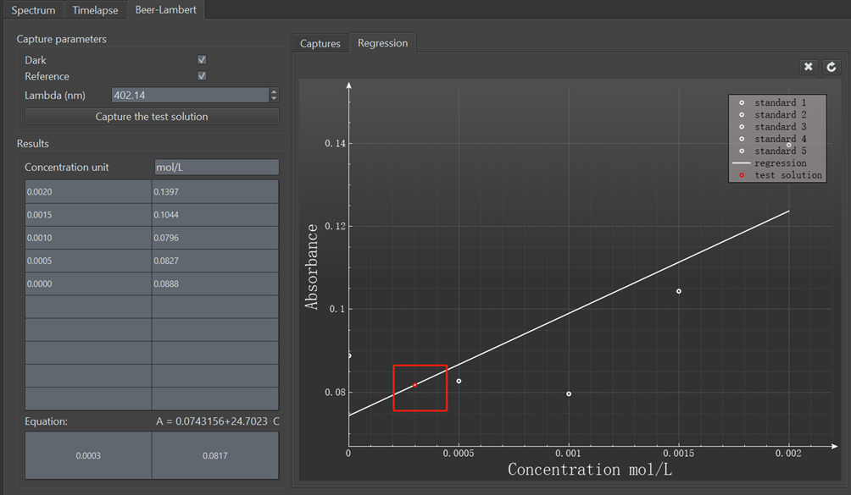This screenshot has width=851, height=495.
Task: Click the Absorbance axis label
Action: coord(311,267)
